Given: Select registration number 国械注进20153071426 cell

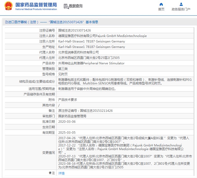Looking at the screenshot, I should 74,30.
